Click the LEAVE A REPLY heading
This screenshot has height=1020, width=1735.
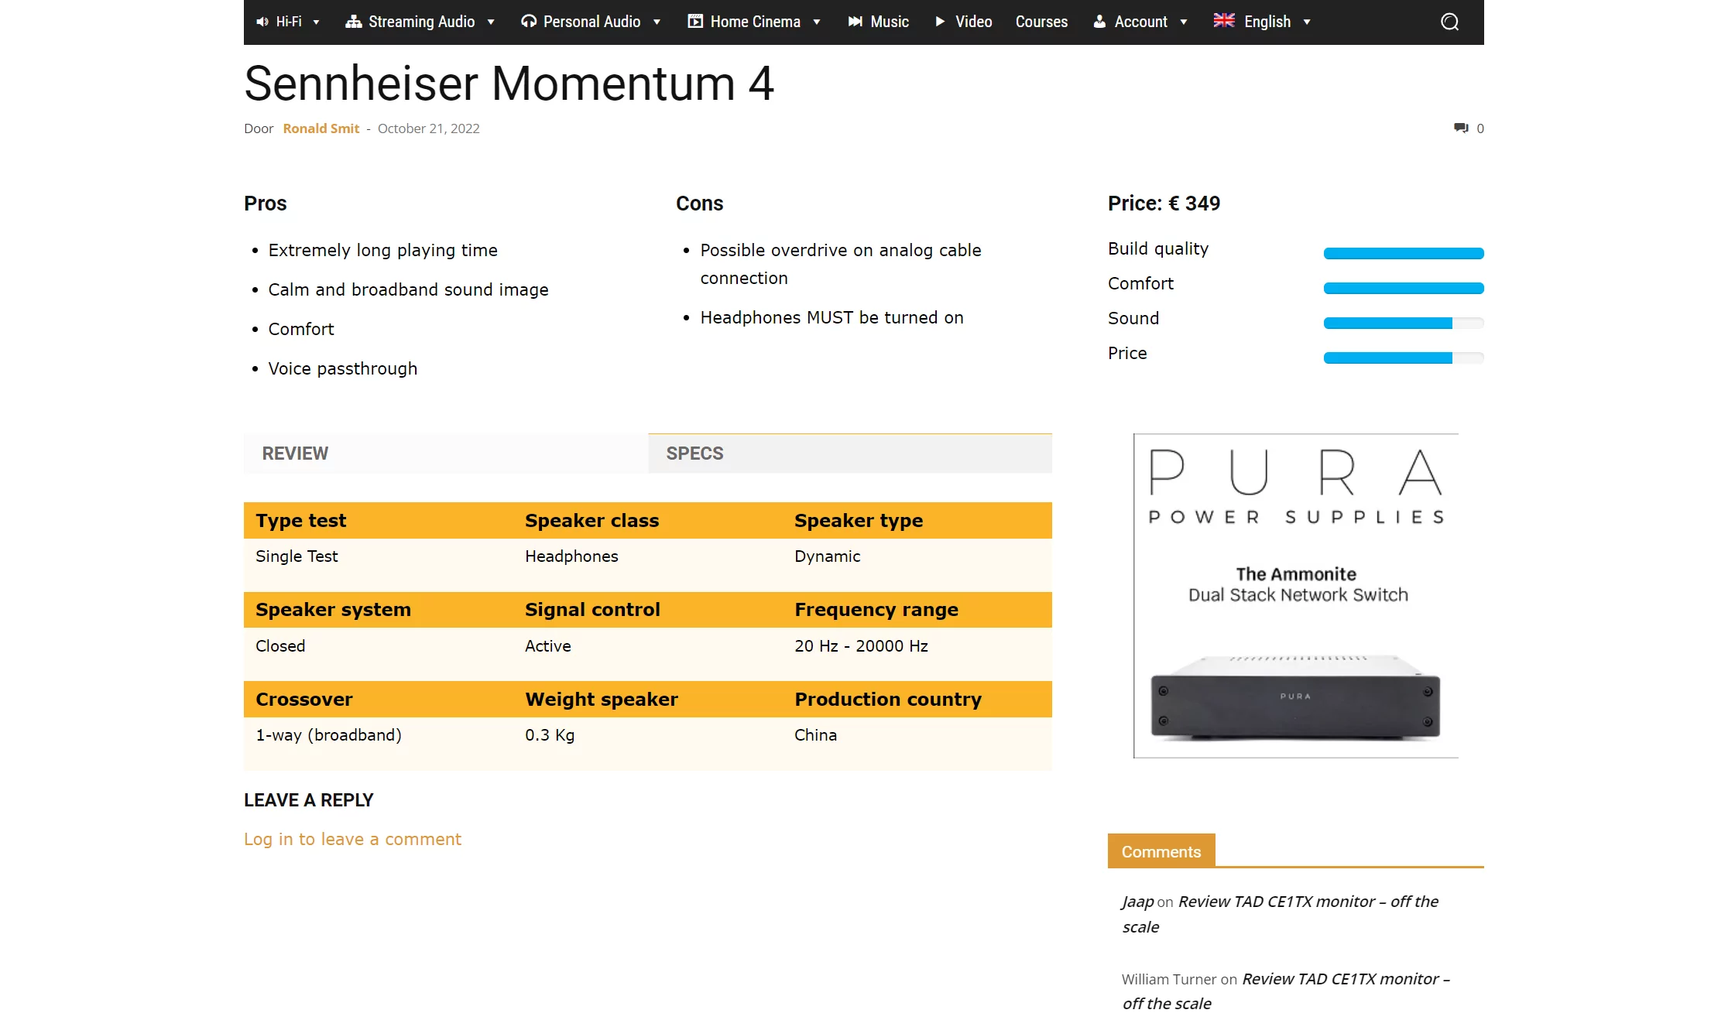(x=308, y=800)
